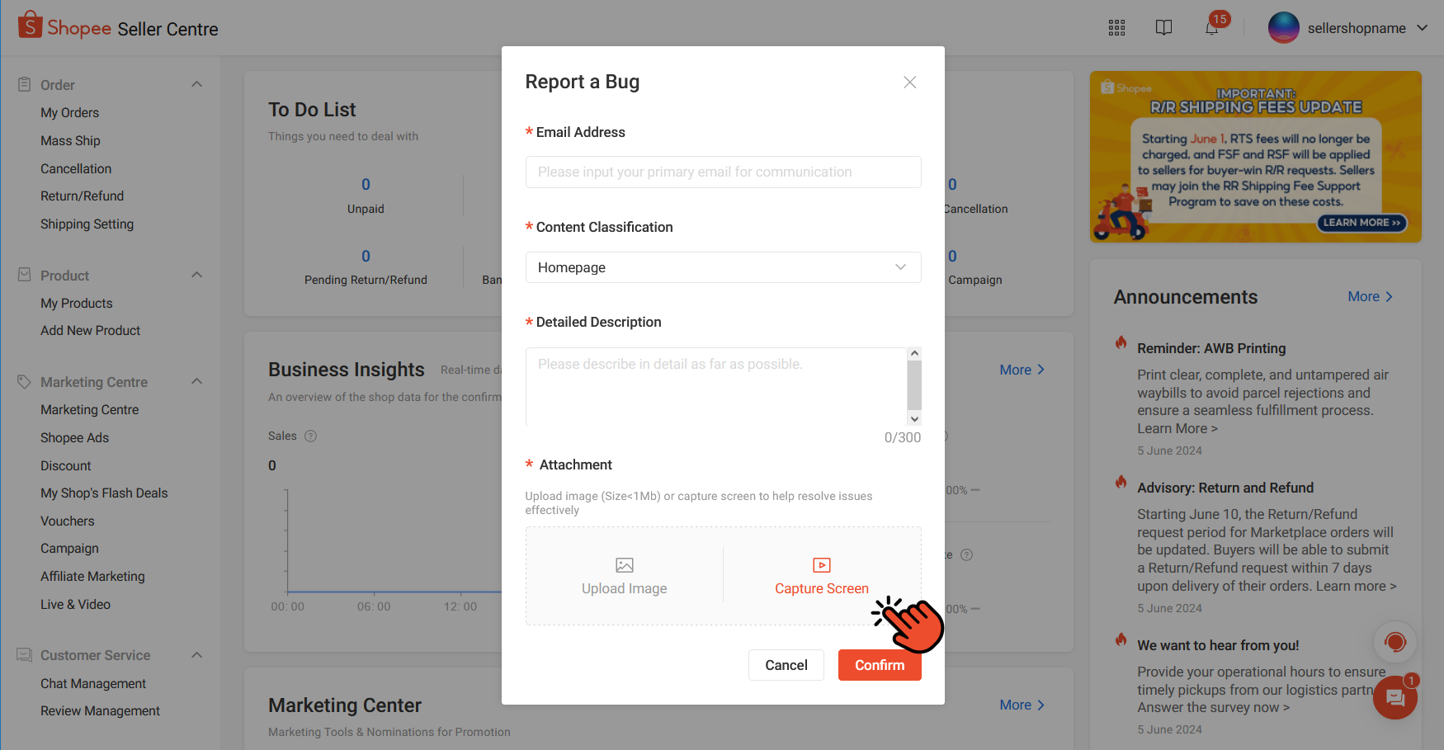Click the description scrollbar up arrow

tap(914, 353)
